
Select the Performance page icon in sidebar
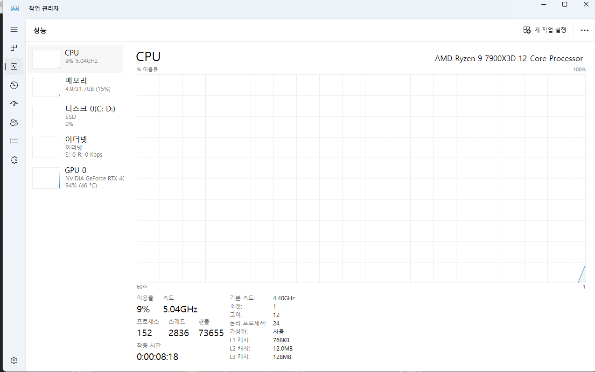[x=14, y=67]
